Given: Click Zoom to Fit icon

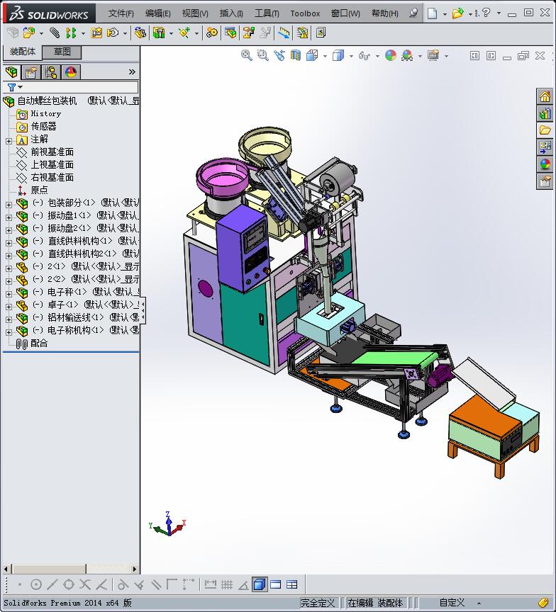Looking at the screenshot, I should point(246,55).
